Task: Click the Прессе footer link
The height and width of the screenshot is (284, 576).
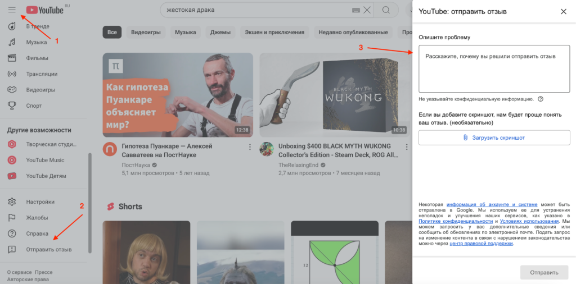Action: point(44,272)
